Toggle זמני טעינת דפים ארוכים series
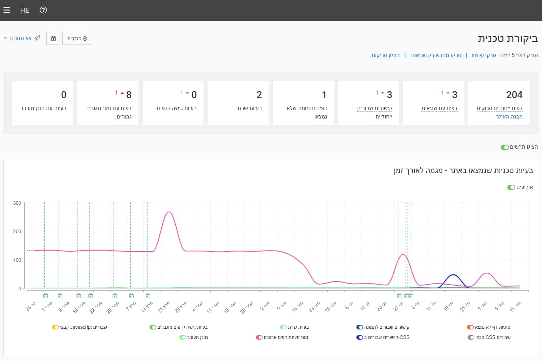Image resolution: width=542 pixels, height=361 pixels. 259,338
